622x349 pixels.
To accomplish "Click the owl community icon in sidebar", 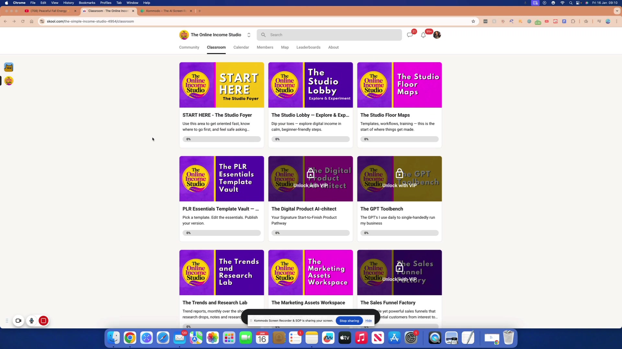I will point(9,67).
